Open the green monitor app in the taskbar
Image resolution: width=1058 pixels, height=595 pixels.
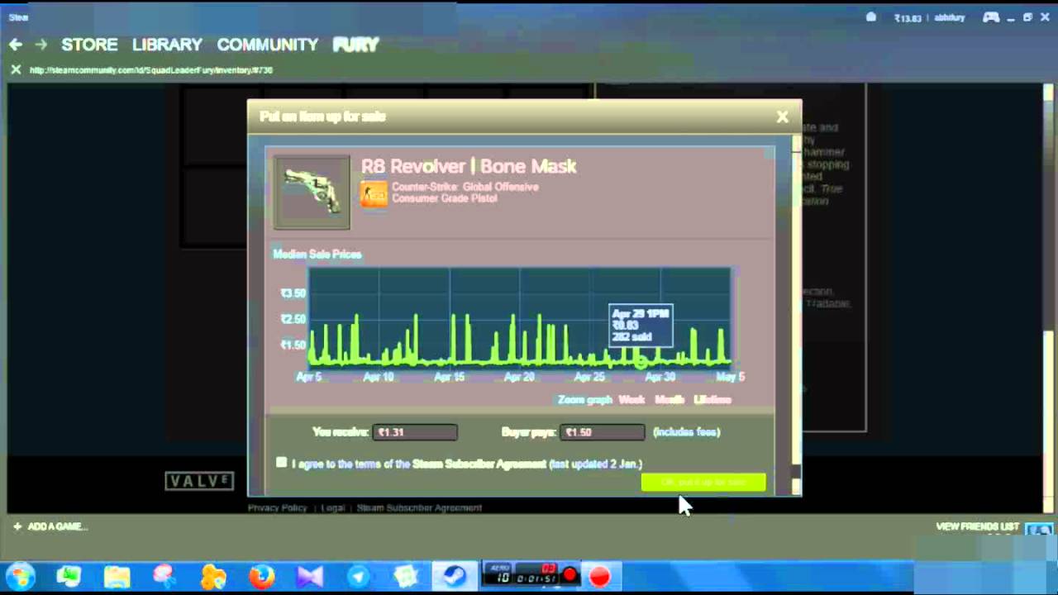coord(69,576)
